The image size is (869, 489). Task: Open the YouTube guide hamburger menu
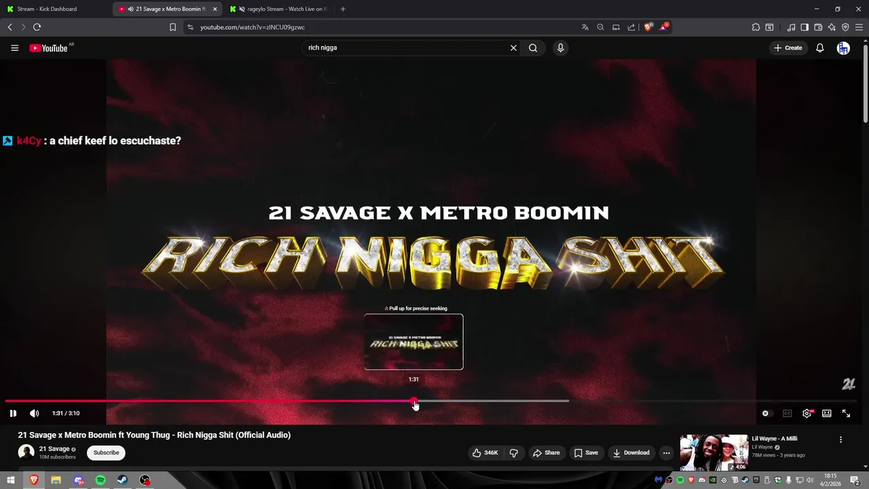pyautogui.click(x=14, y=48)
